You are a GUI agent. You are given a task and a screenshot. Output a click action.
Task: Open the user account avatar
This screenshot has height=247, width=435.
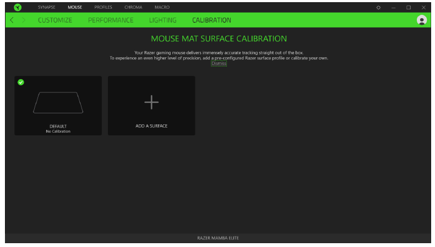422,20
